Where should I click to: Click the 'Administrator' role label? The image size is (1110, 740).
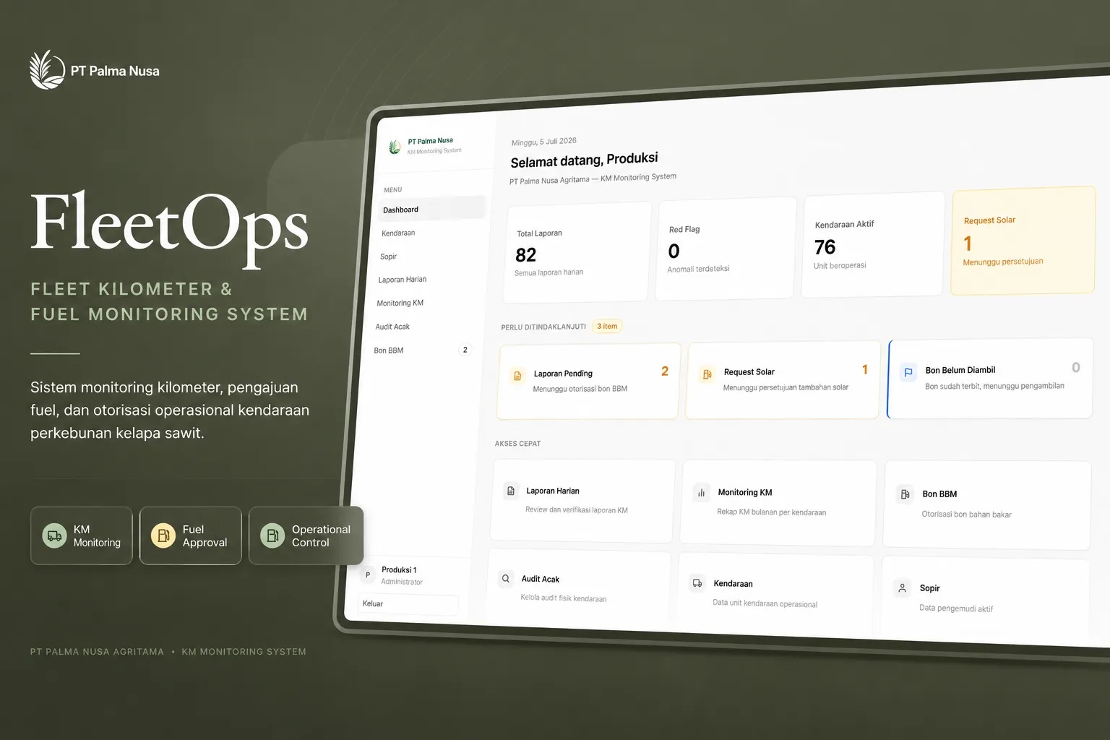click(402, 582)
